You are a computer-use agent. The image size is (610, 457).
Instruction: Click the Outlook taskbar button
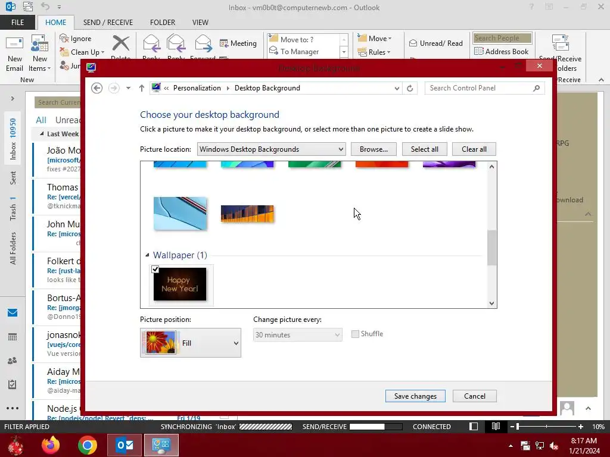point(125,445)
